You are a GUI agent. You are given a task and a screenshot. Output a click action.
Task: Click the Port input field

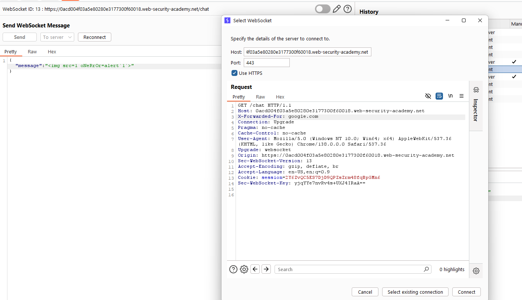pyautogui.click(x=266, y=63)
